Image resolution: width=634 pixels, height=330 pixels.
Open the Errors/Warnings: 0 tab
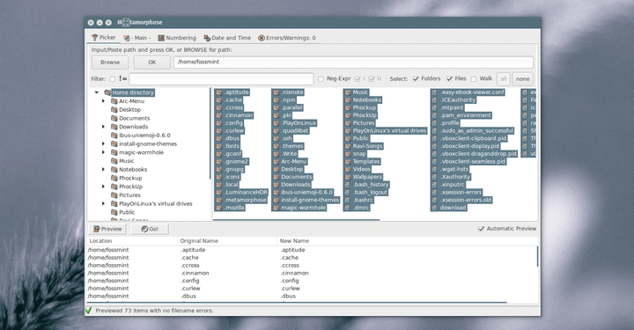287,38
